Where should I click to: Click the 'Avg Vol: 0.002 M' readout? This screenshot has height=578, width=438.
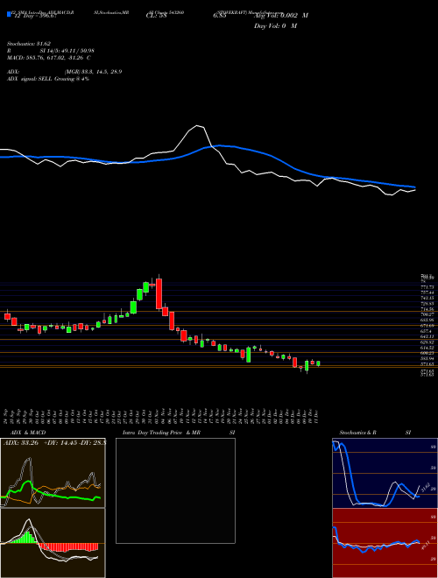(280, 16)
